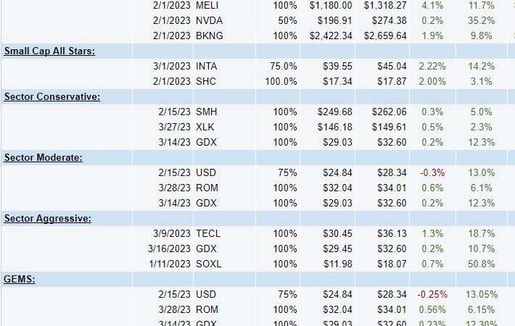Image resolution: width=515 pixels, height=326 pixels.
Task: Click the BKNG ticker cell
Action: [209, 35]
